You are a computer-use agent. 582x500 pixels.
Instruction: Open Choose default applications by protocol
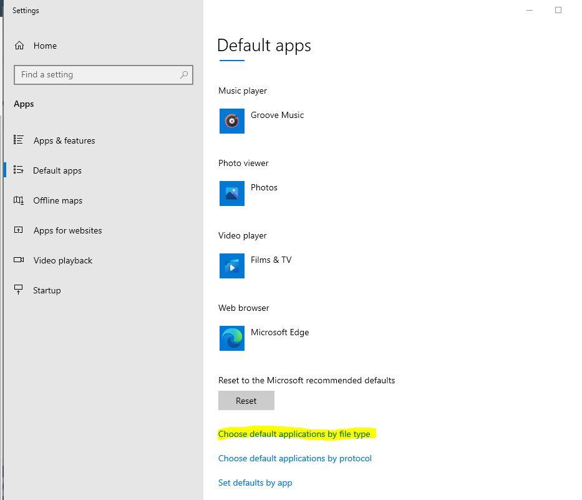(x=295, y=458)
